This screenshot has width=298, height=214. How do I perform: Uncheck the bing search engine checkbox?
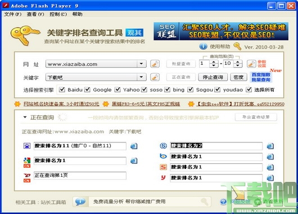pos(167,90)
